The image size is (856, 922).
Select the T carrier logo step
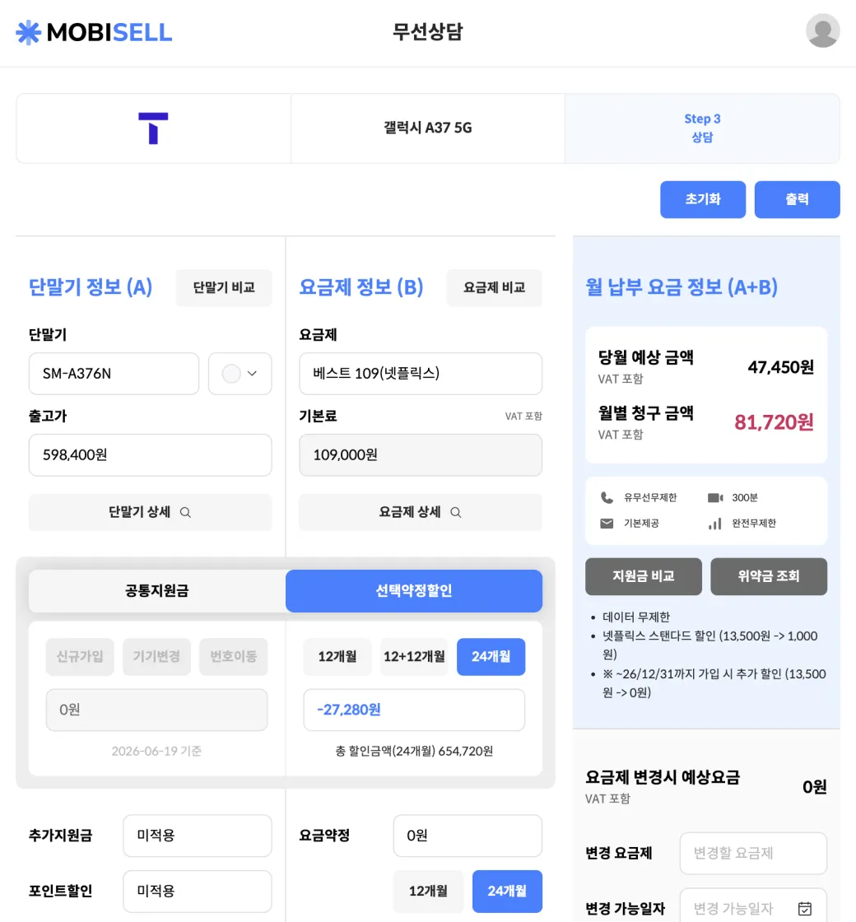tap(153, 128)
